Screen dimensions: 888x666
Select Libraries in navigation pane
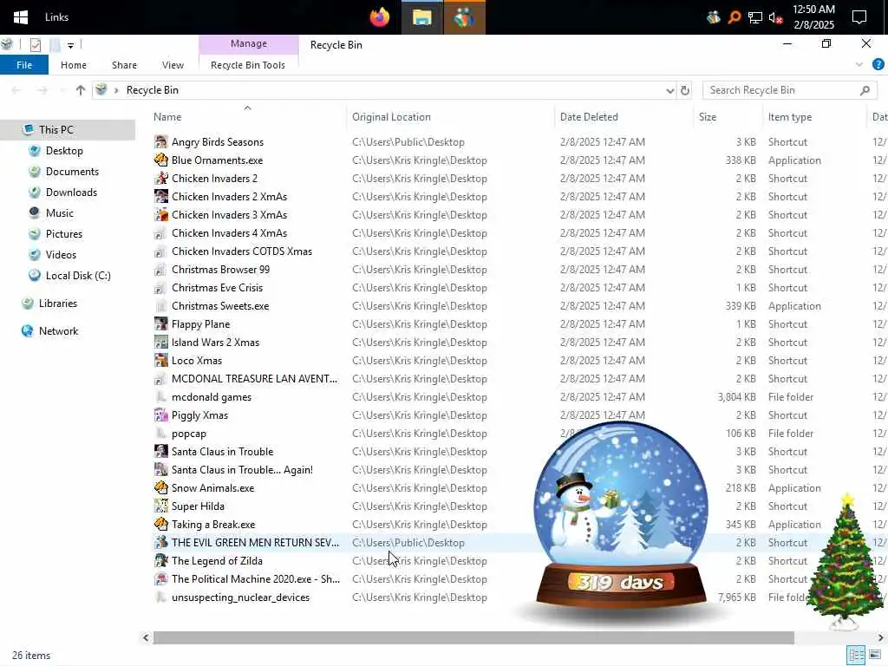(x=58, y=304)
